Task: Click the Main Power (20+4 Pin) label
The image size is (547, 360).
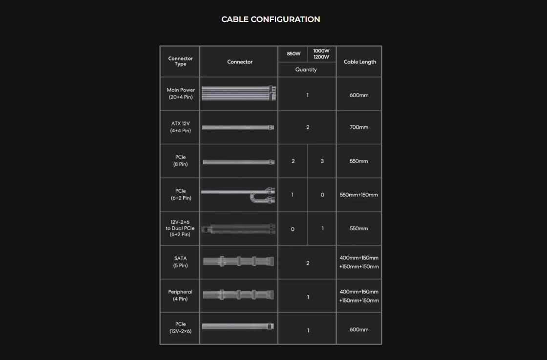Action: point(180,93)
